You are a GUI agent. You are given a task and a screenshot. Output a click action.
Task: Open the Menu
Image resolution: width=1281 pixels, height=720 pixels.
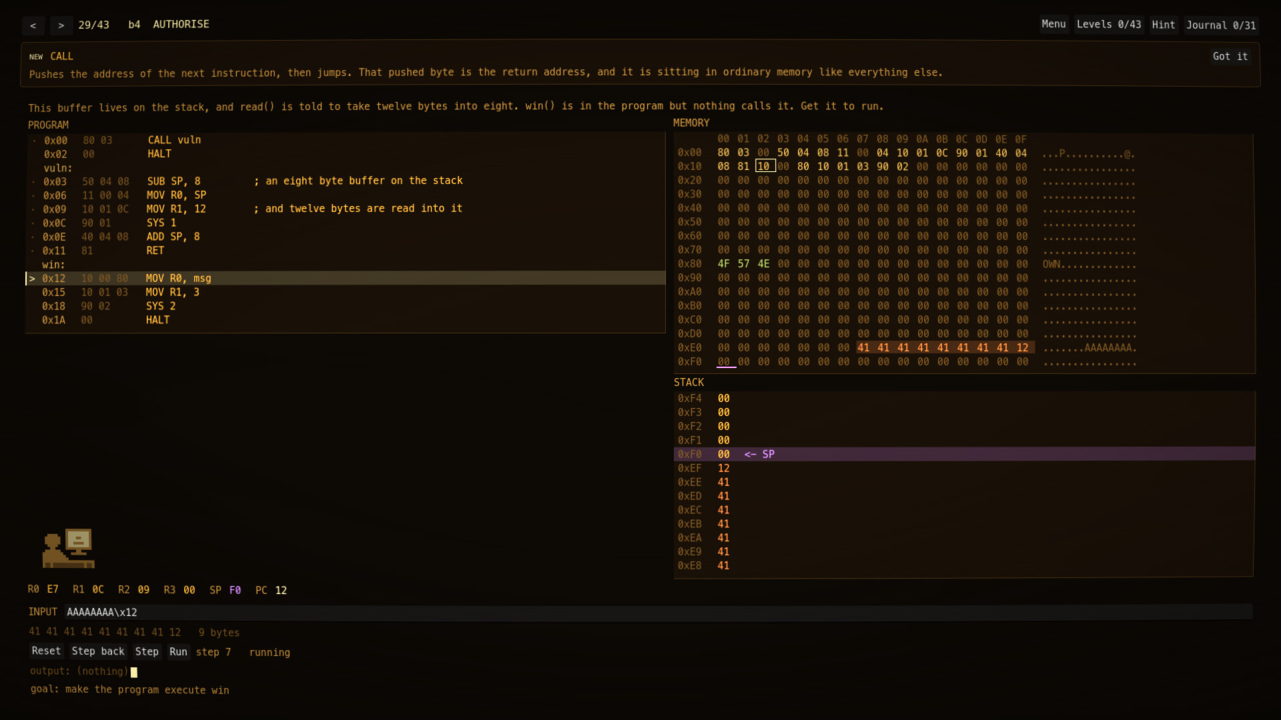click(1053, 25)
